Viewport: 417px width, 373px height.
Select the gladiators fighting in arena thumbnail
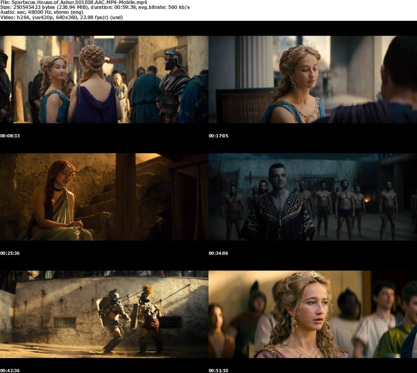click(104, 314)
